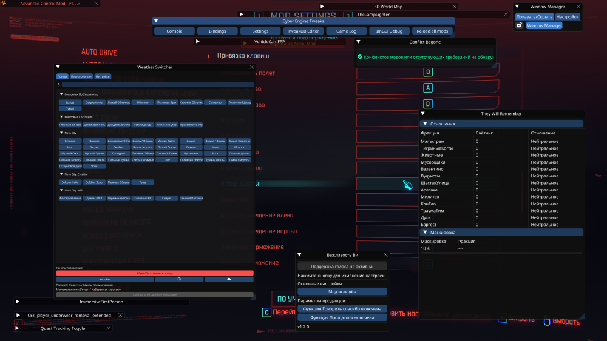Expand the ImmersiveFirstPerson window
The image size is (607, 341).
pyautogui.click(x=18, y=302)
